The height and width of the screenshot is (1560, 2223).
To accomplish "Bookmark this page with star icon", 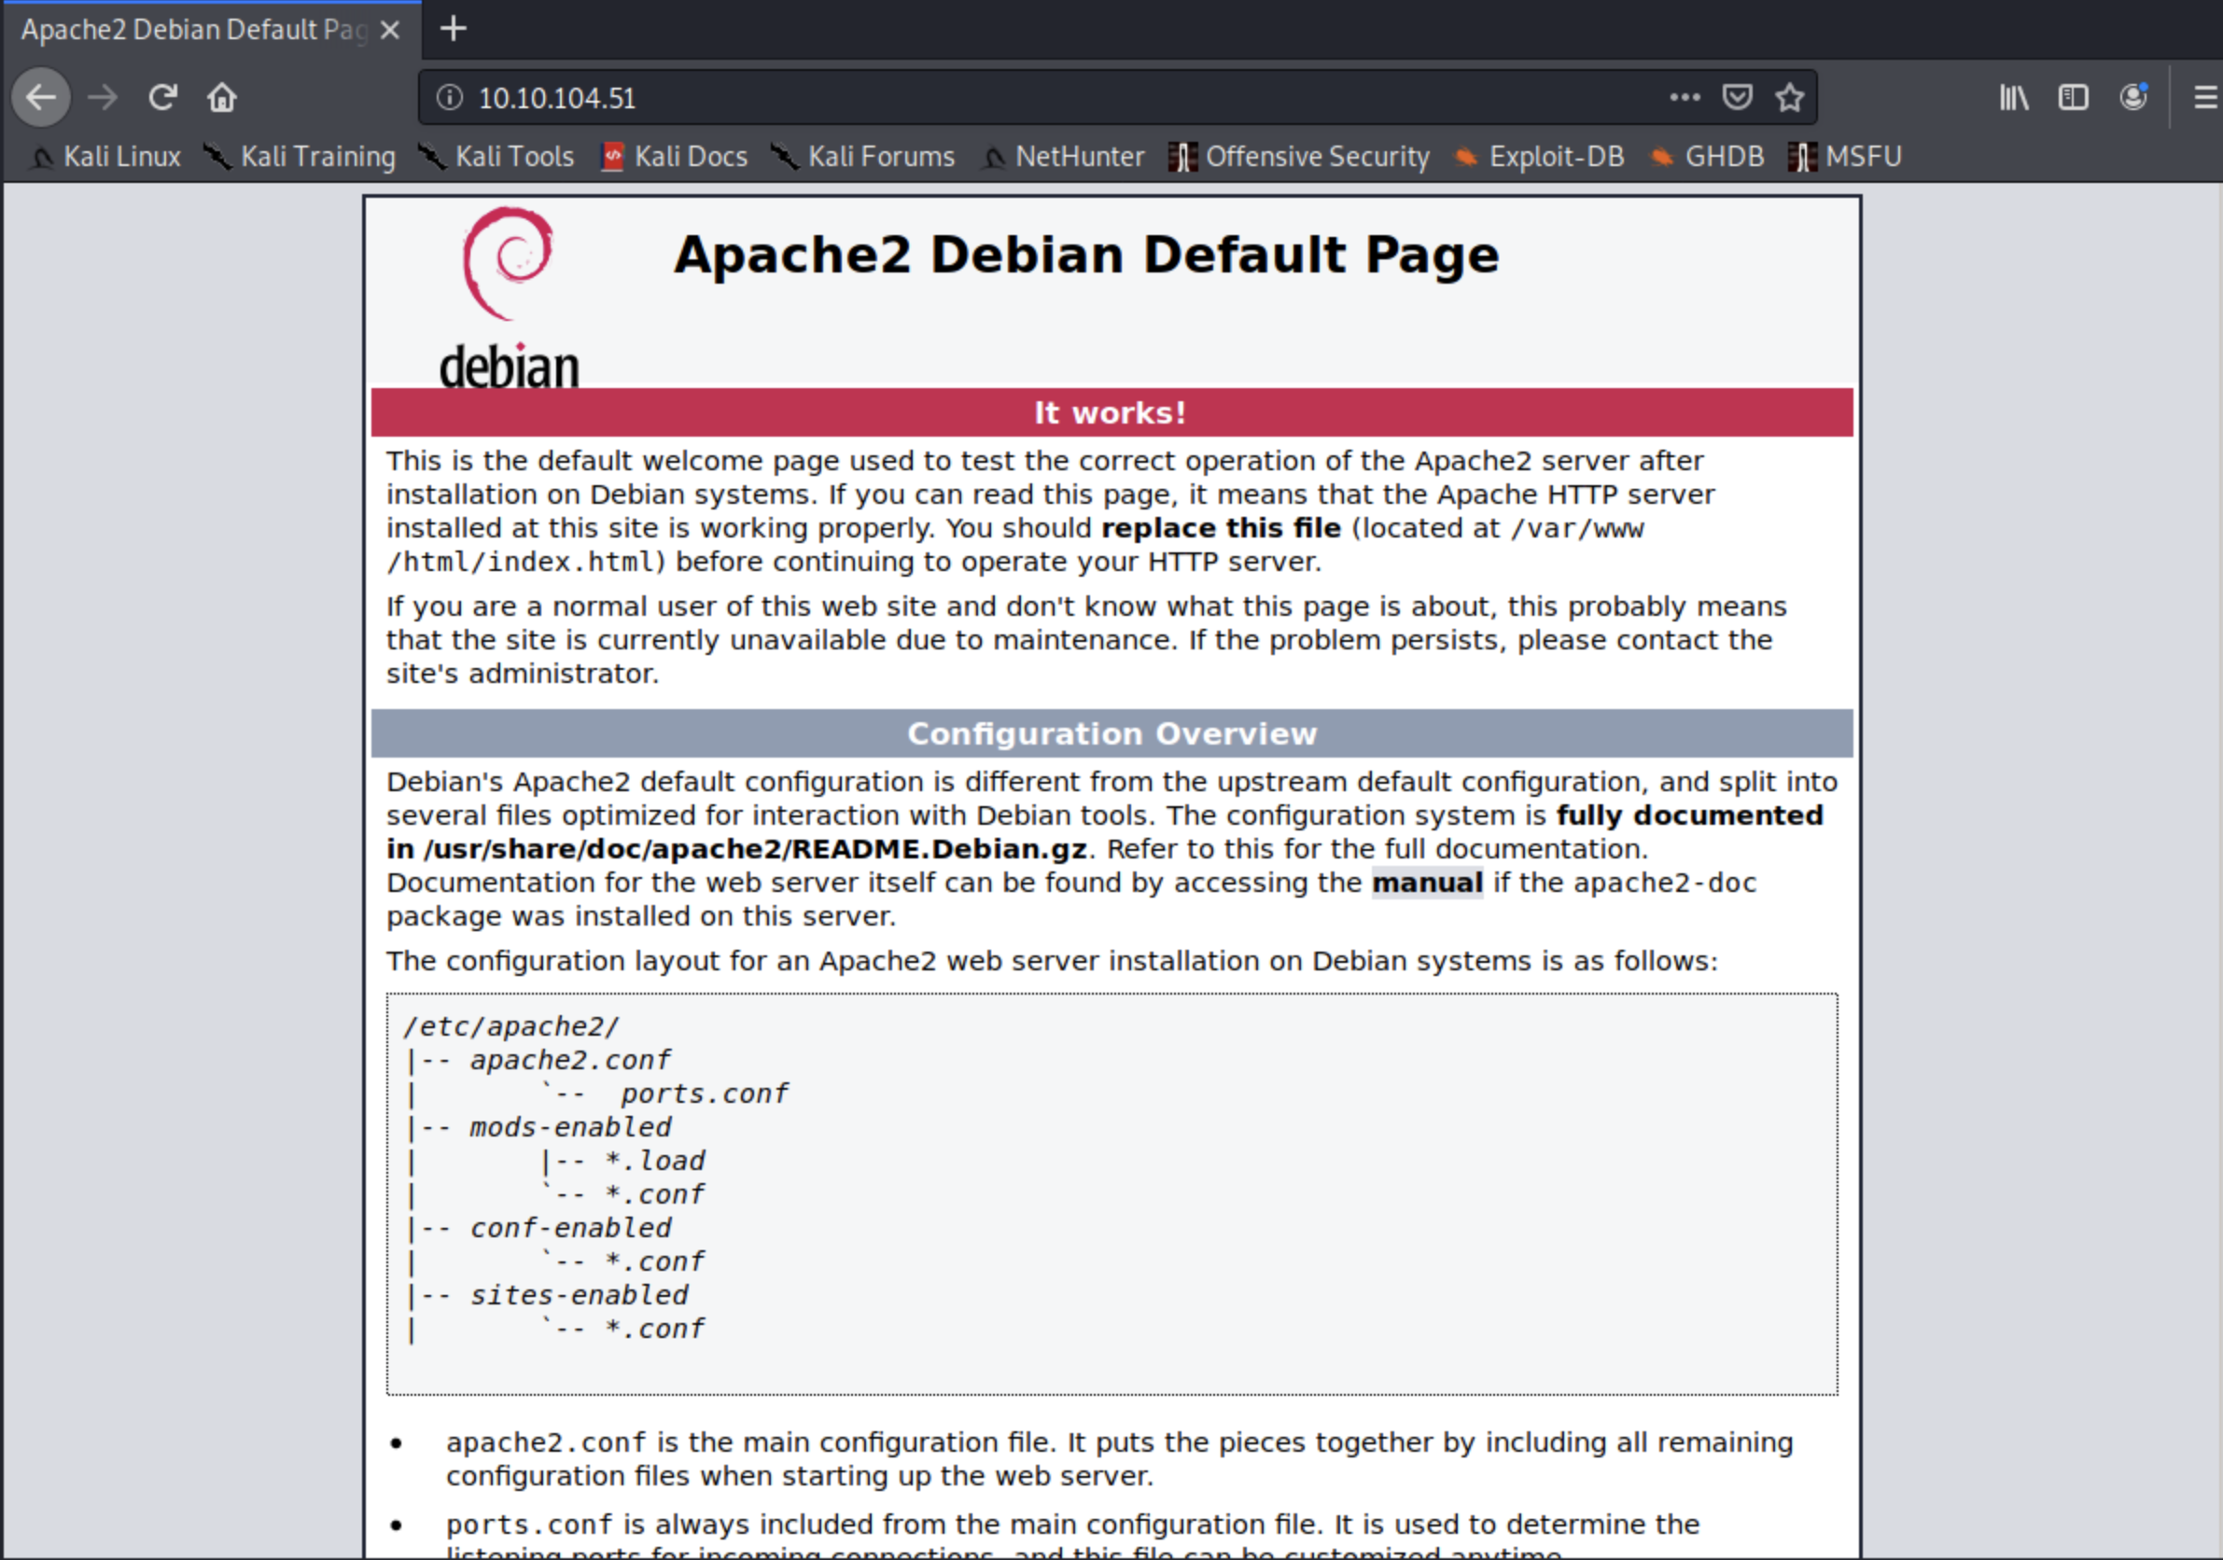I will (x=1789, y=98).
